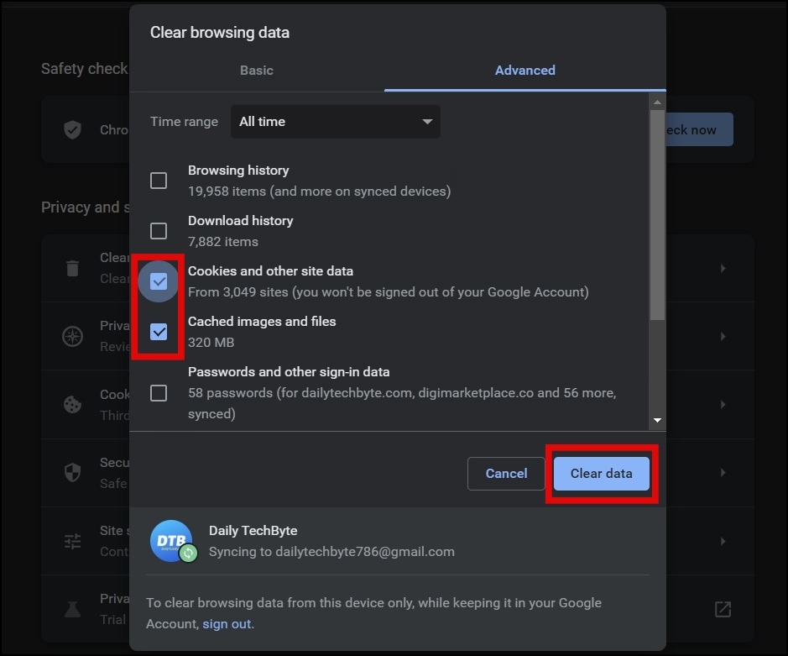Enable the Browsing history checkbox
The height and width of the screenshot is (656, 788).
point(159,181)
